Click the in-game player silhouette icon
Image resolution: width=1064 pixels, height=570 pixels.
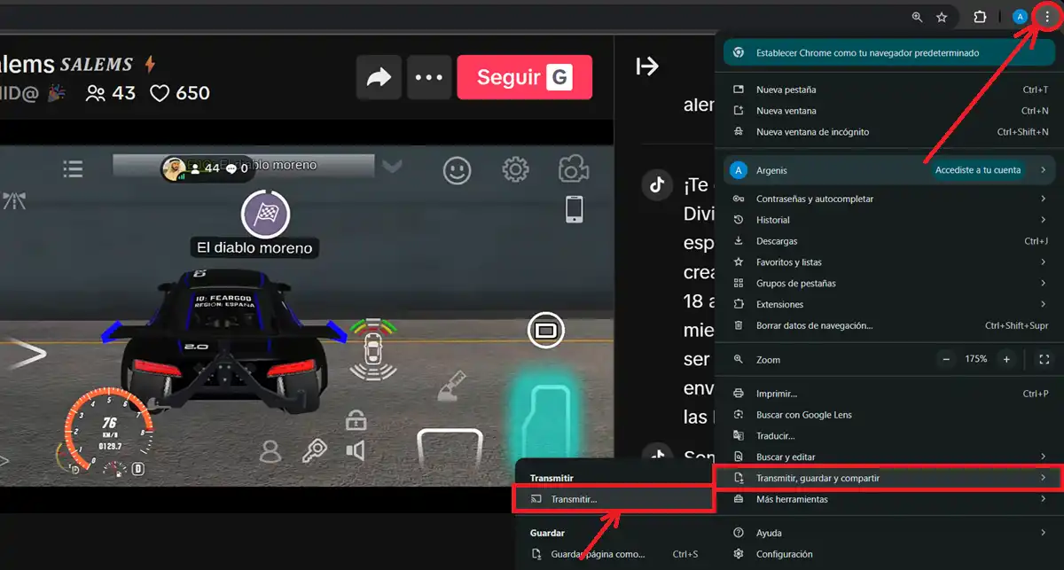pos(270,452)
